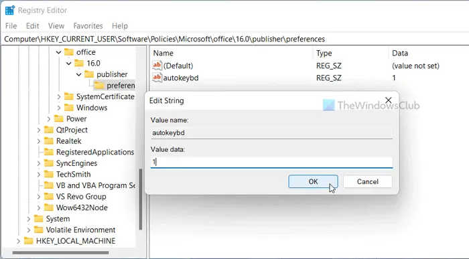Click the Value data input field
469x259 pixels.
[x=271, y=162]
